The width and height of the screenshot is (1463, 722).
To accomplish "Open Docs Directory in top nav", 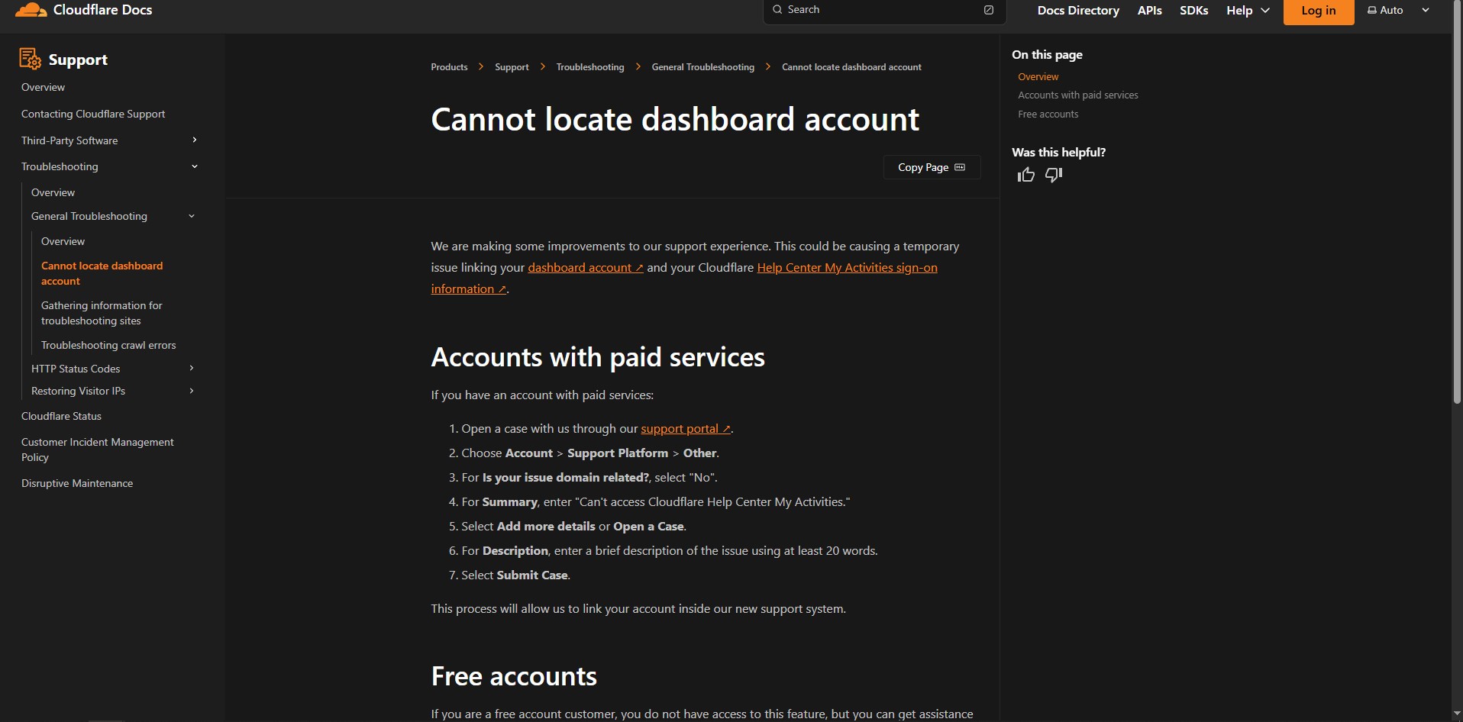I will [1078, 11].
